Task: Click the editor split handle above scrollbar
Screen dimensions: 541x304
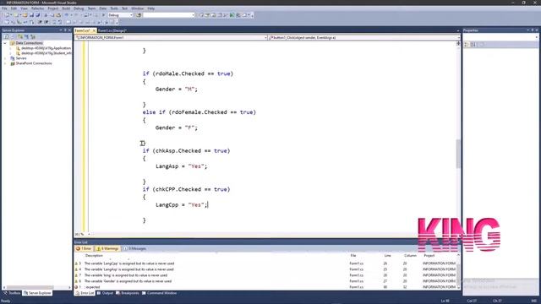Action: pos(458,43)
